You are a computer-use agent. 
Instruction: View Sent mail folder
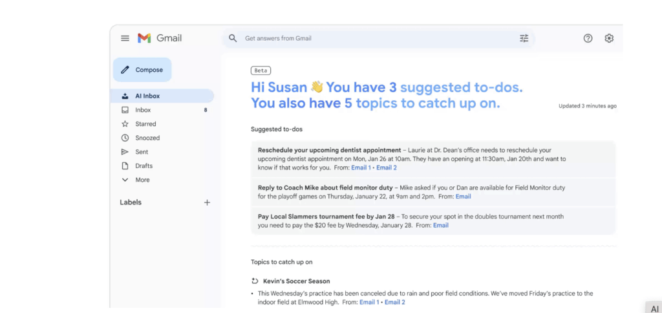pyautogui.click(x=142, y=152)
